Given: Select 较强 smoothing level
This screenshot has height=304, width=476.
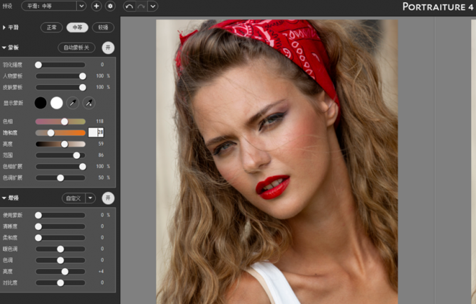Looking at the screenshot, I should tap(103, 27).
